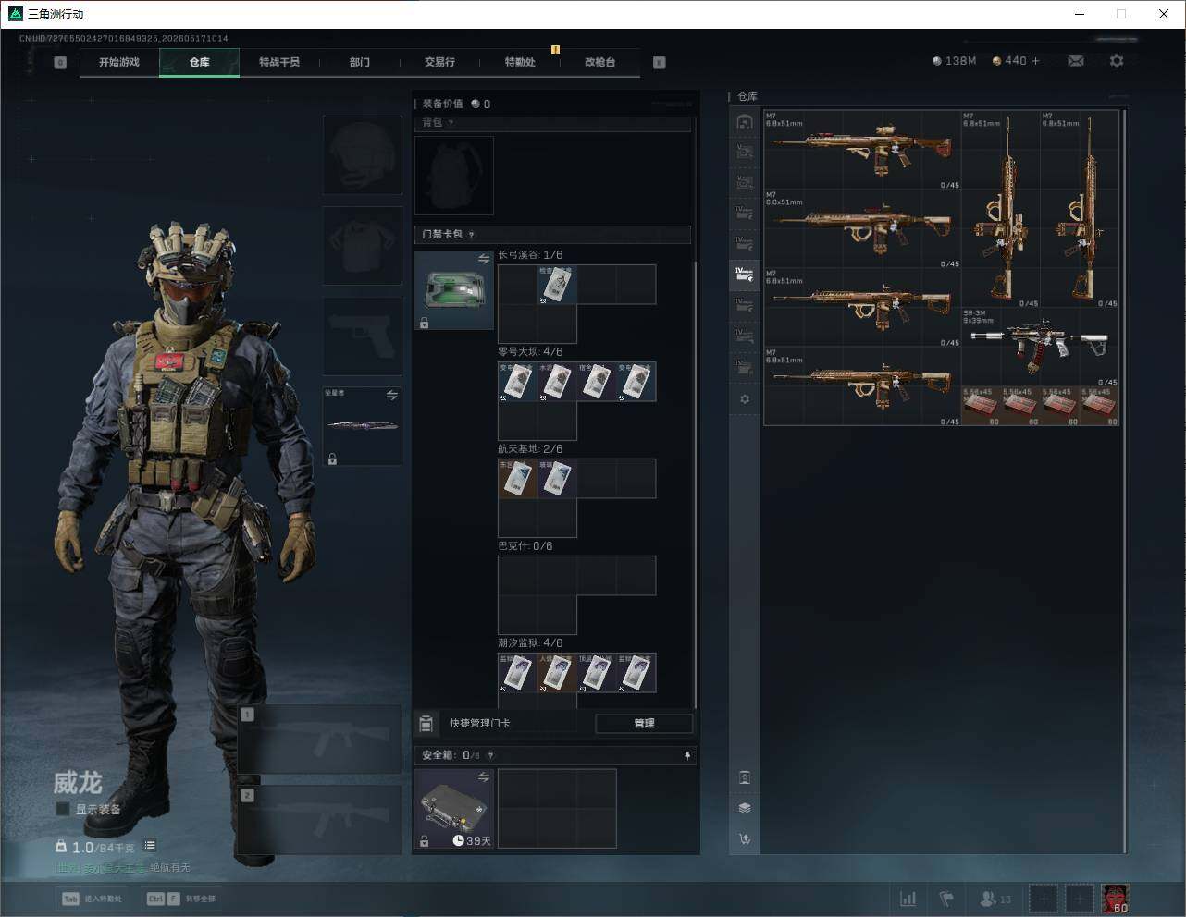Swap the safe box using arrows icon
Viewport: 1186px width, 917px height.
coord(484,777)
